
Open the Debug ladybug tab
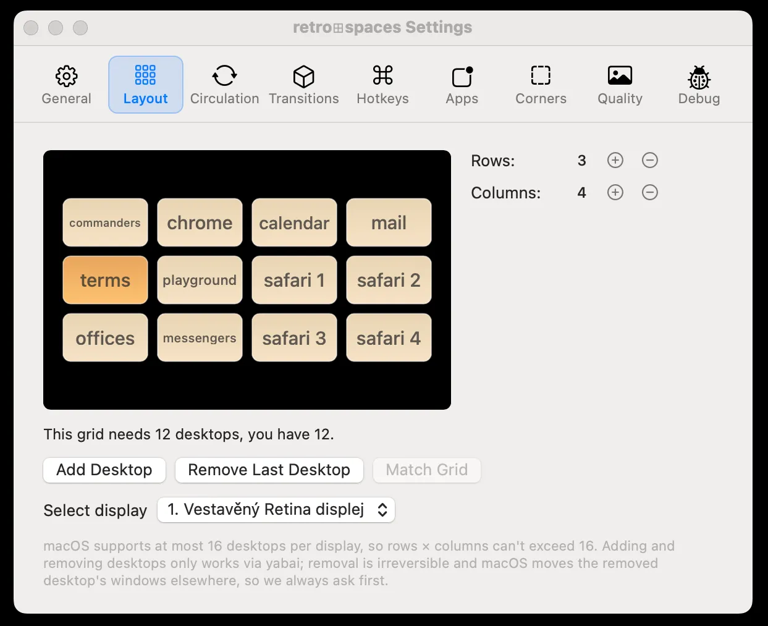pos(699,85)
